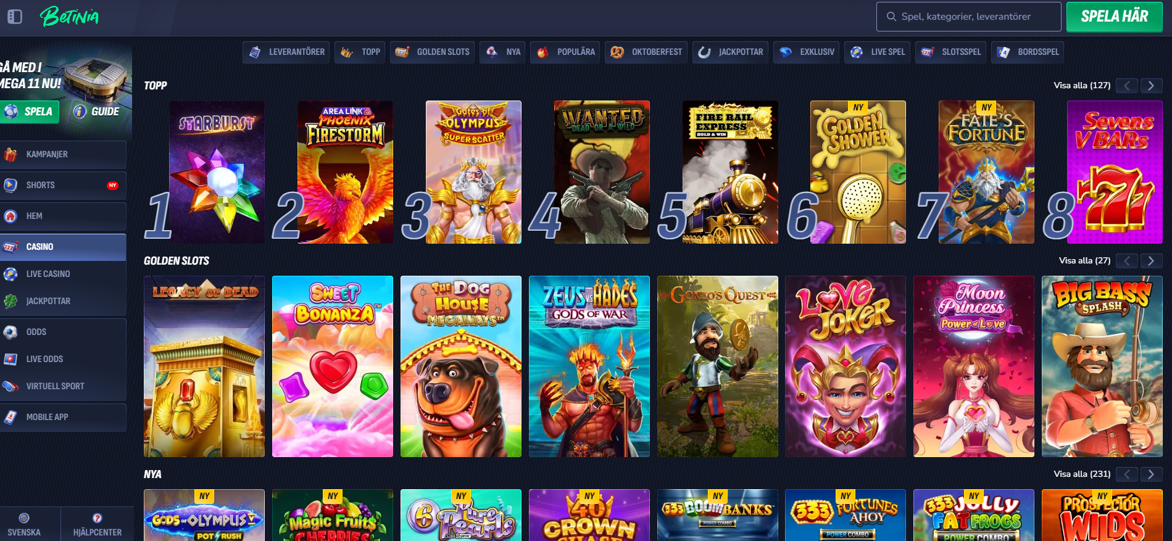Open the Populära category tab

click(x=565, y=52)
